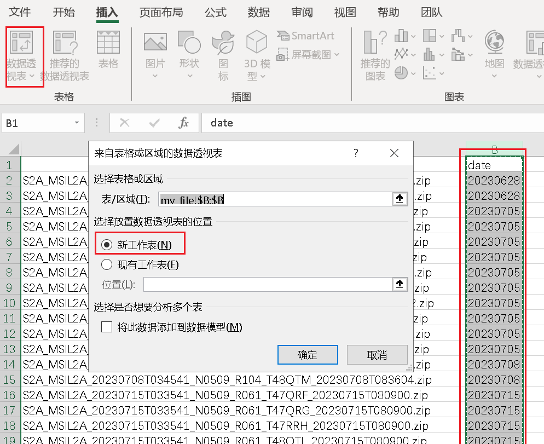Expand Screenshot dropdown chevron
This screenshot has width=544, height=444.
pyautogui.click(x=337, y=55)
